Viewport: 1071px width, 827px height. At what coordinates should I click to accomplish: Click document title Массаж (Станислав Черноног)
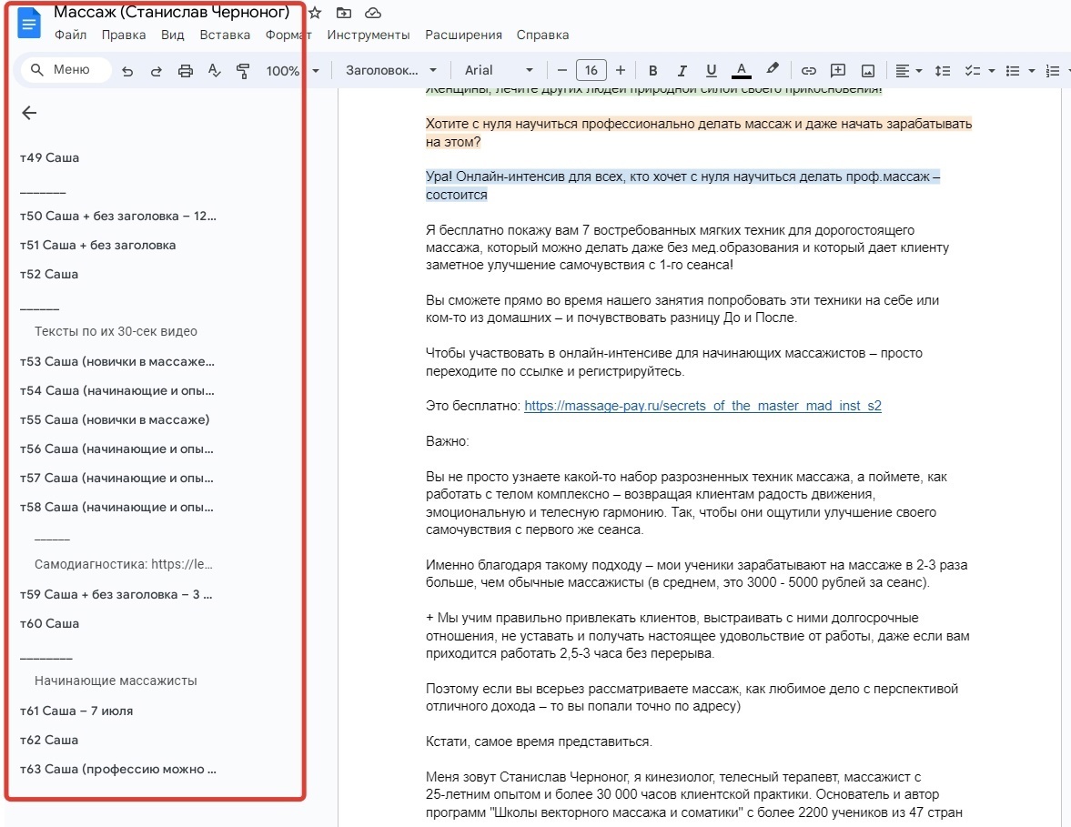[x=171, y=13]
